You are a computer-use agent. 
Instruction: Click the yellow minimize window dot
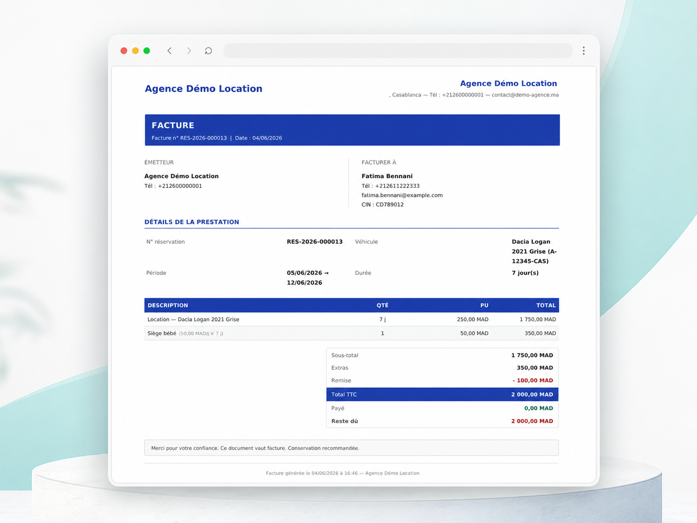pyautogui.click(x=135, y=51)
